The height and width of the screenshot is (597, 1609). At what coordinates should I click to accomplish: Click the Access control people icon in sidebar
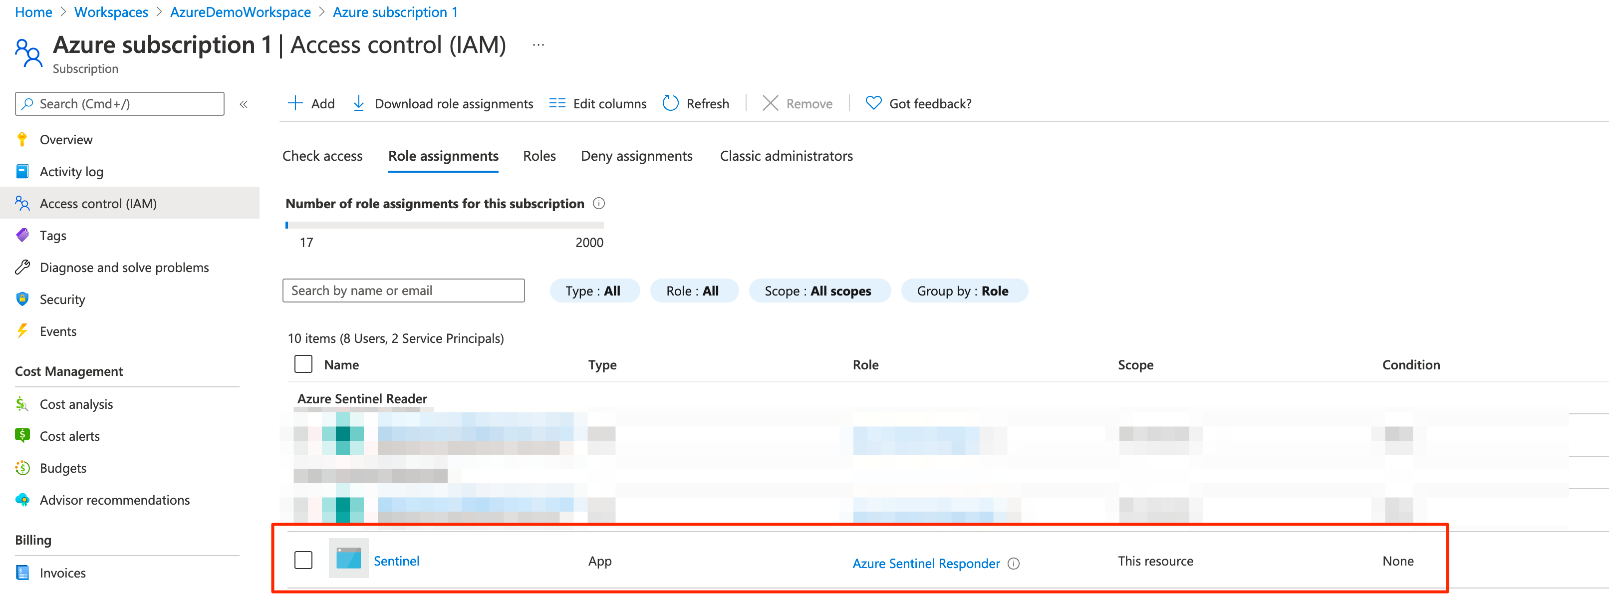click(x=22, y=203)
